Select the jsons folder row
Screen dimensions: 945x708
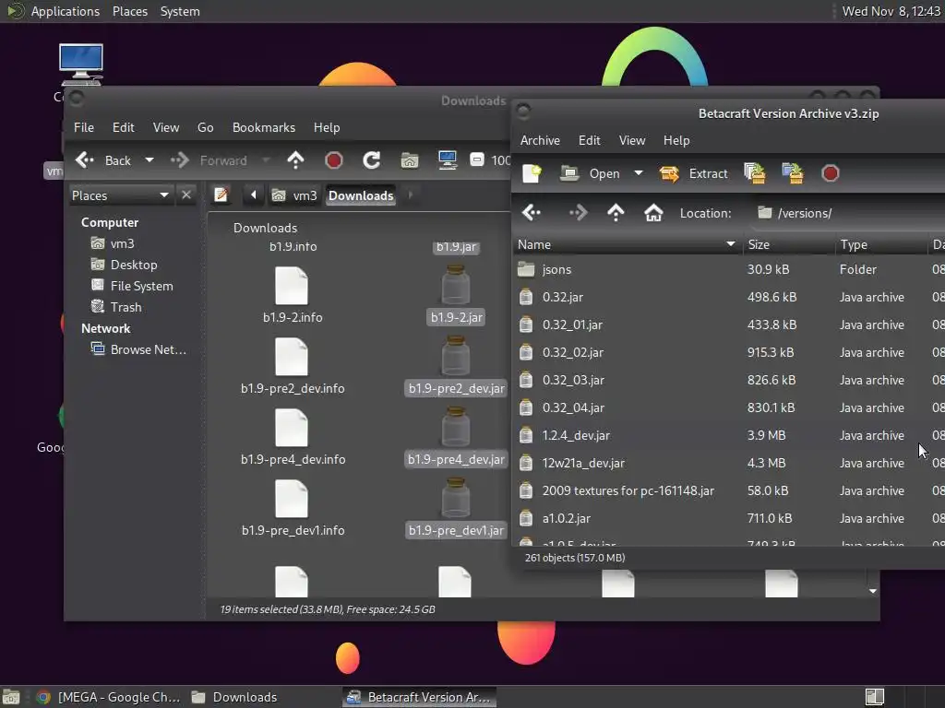728,269
